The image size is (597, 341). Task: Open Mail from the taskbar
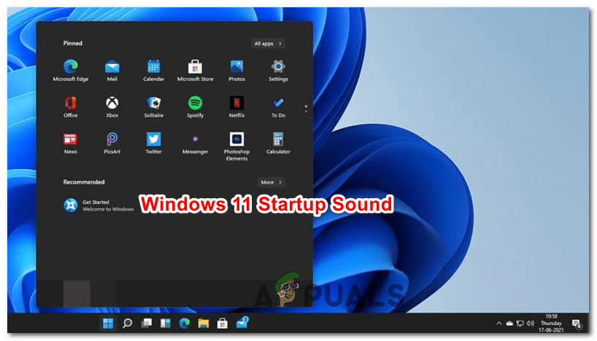tap(242, 323)
